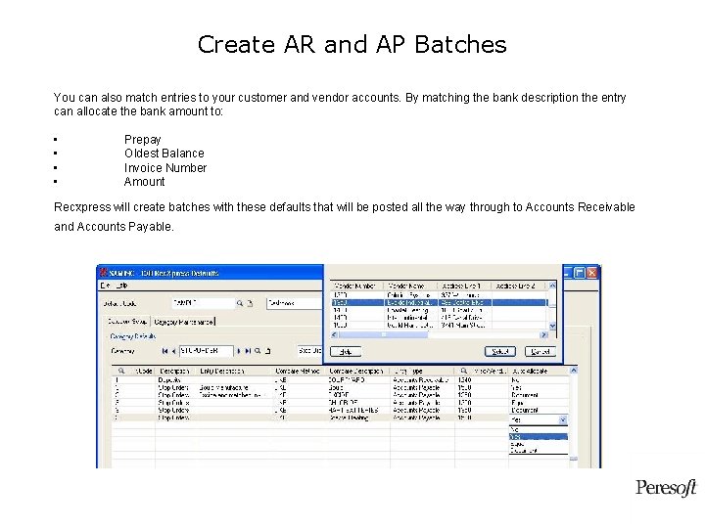
Task: Close the RecXpress Defaults window
Action: pos(591,273)
